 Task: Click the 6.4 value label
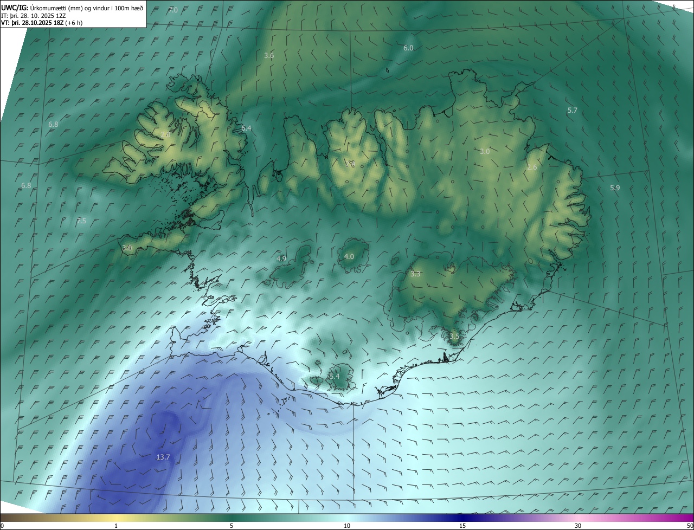tap(247, 128)
